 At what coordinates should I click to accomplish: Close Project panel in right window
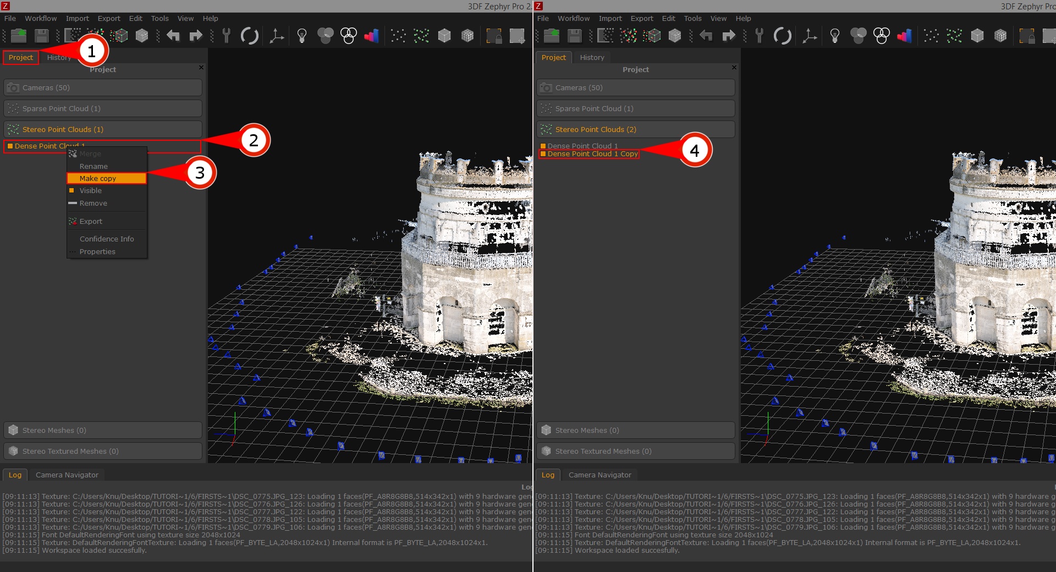(x=734, y=67)
